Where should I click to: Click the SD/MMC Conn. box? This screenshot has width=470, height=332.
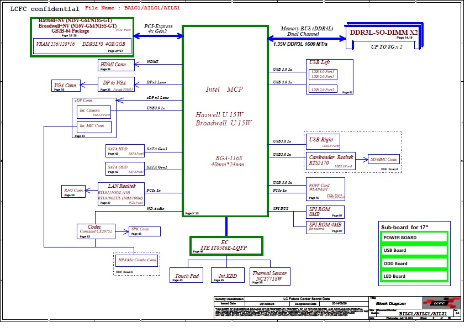(x=384, y=160)
